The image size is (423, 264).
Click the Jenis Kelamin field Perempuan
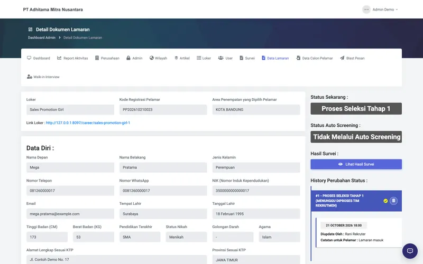[256, 167]
